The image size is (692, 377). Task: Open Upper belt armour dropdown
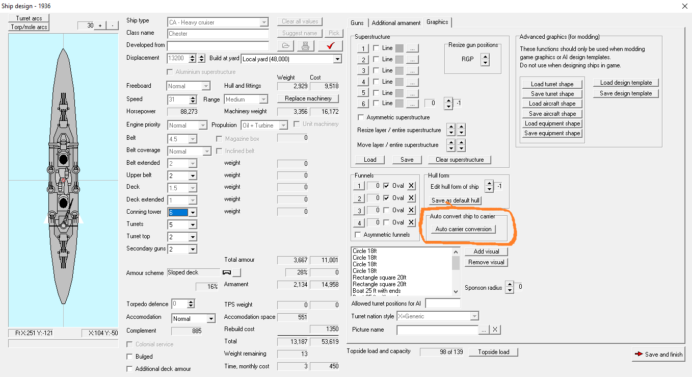(x=192, y=176)
